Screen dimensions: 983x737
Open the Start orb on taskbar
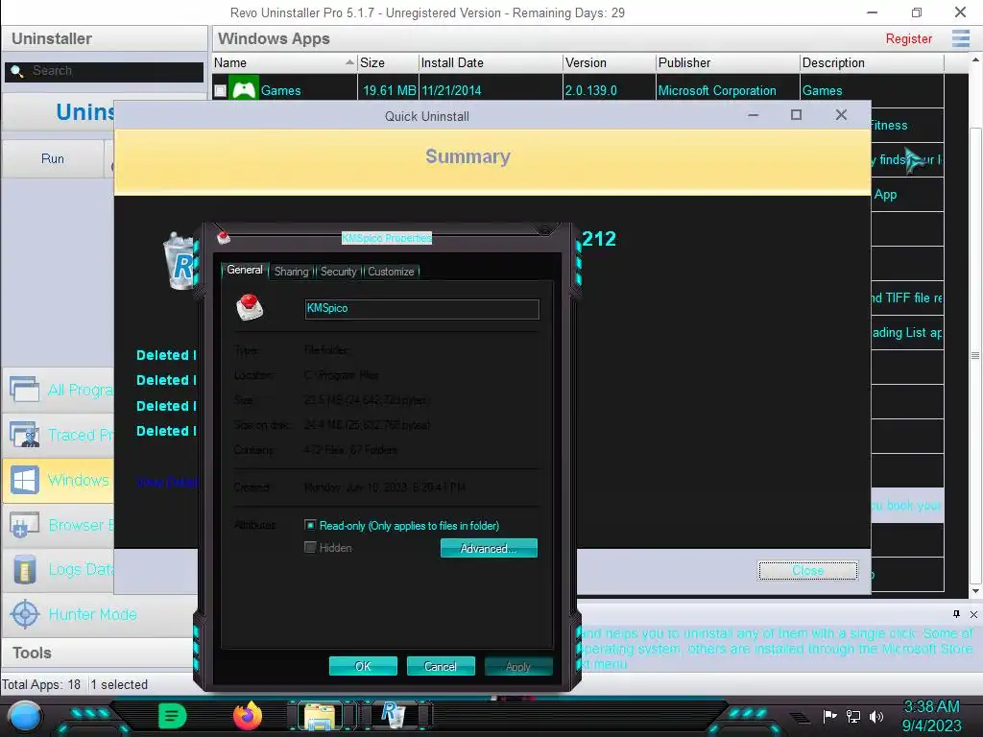point(25,716)
